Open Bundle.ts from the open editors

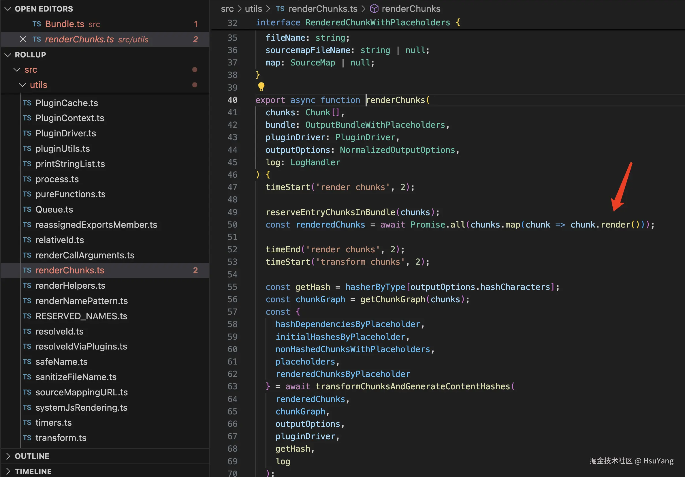pos(65,24)
